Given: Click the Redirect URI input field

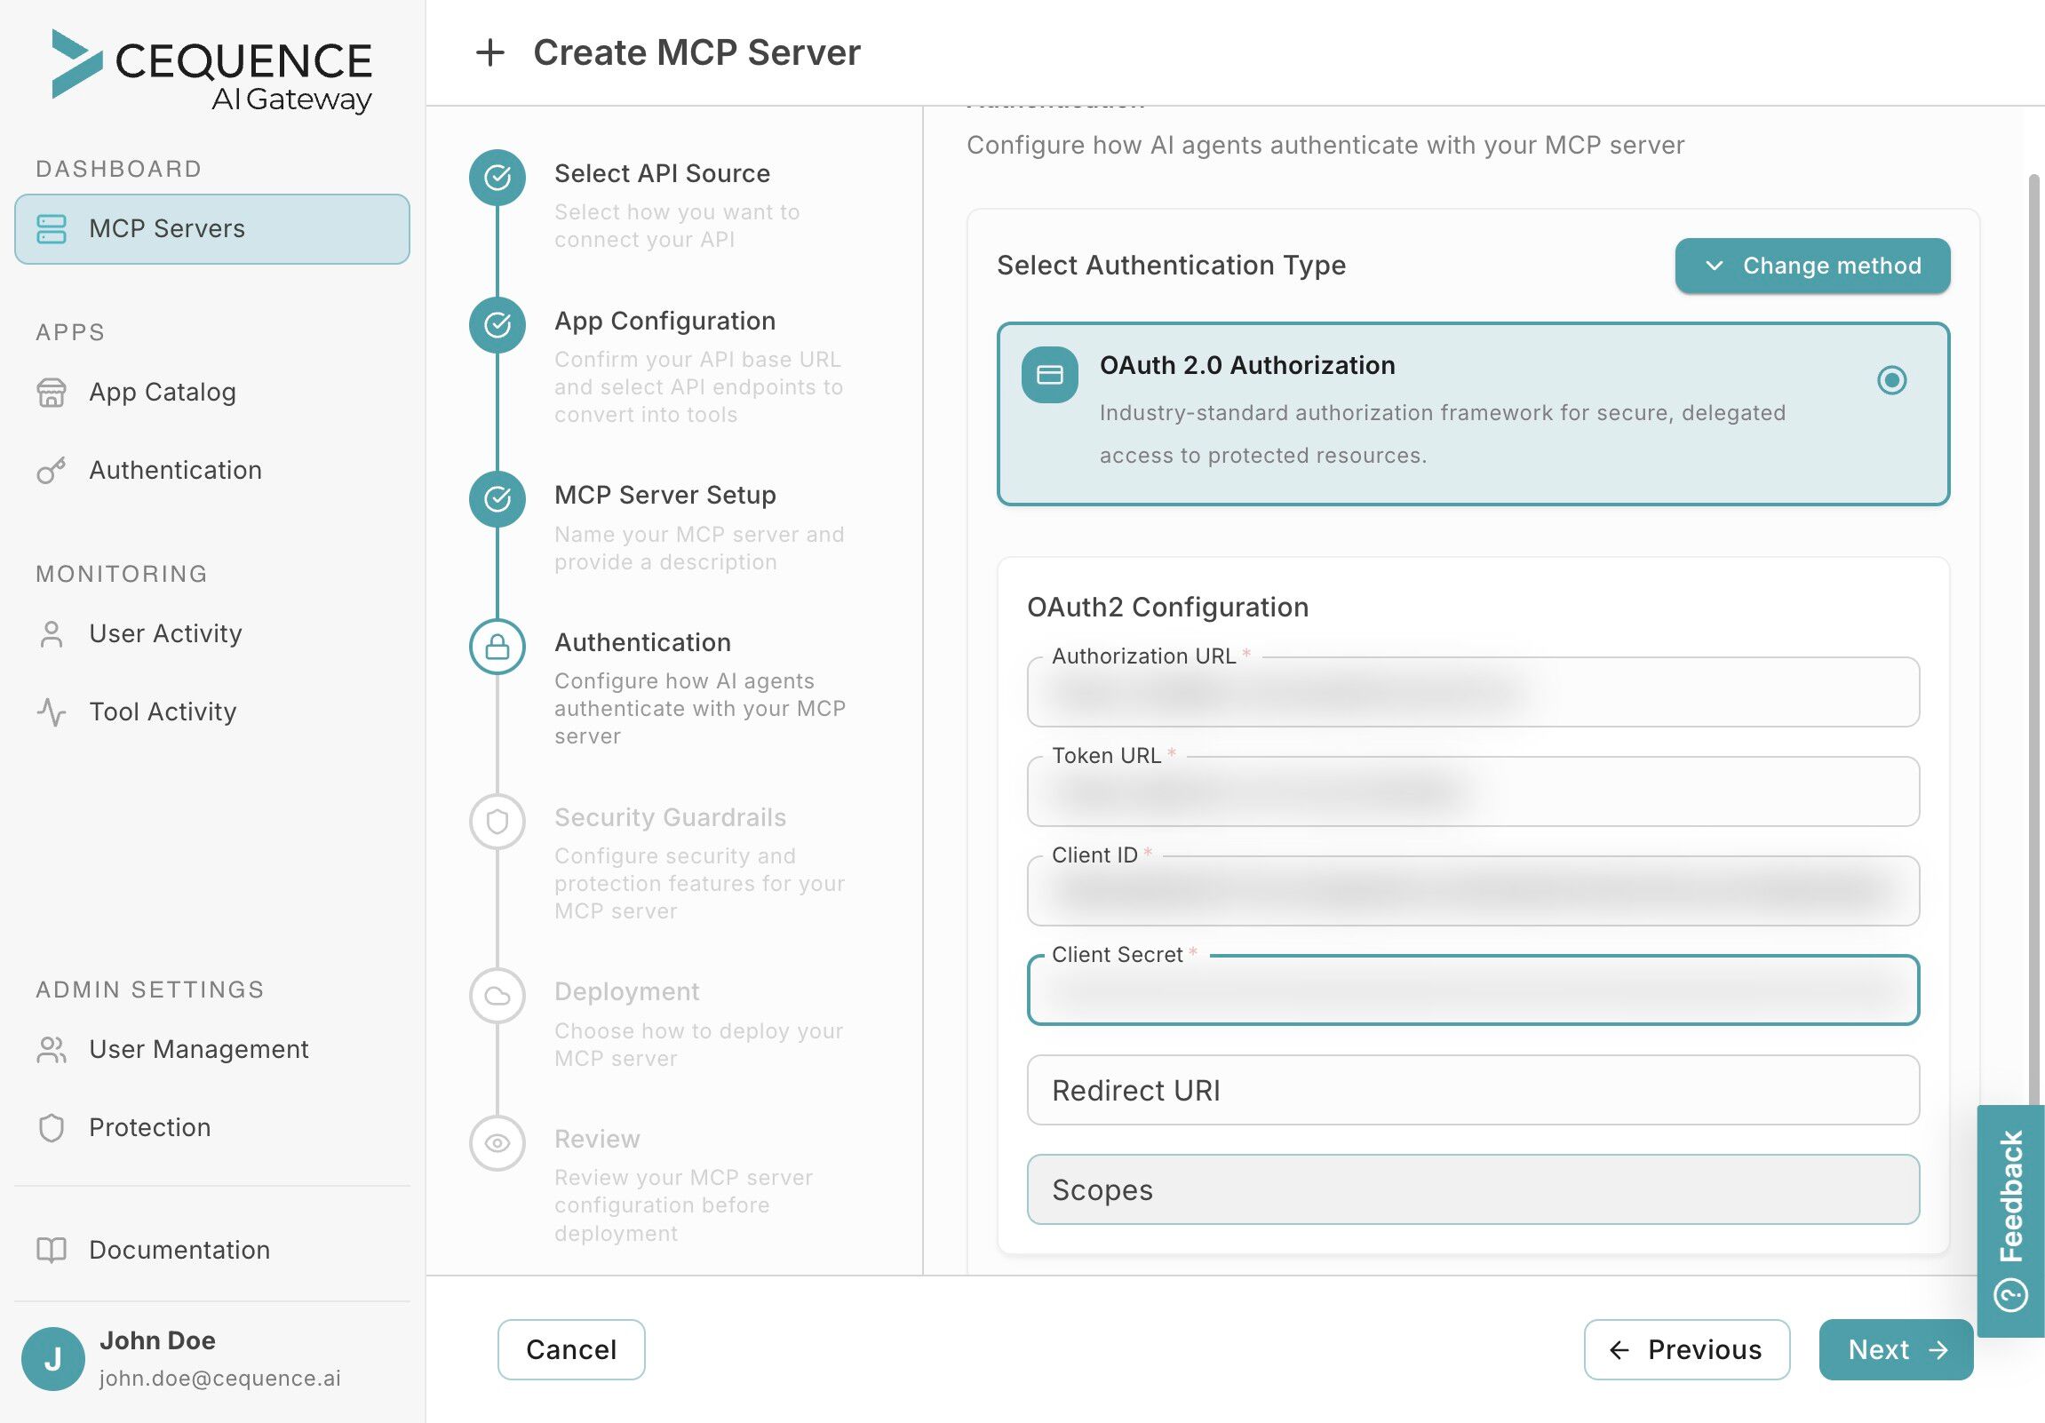Looking at the screenshot, I should pyautogui.click(x=1472, y=1090).
